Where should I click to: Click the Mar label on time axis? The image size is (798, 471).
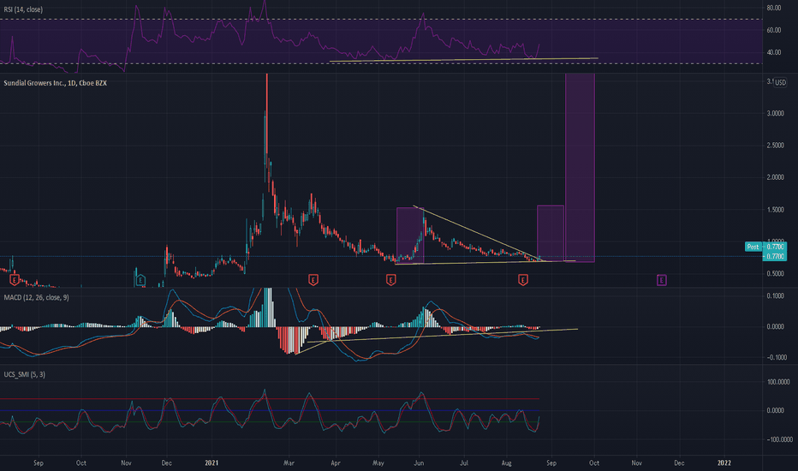(x=289, y=462)
